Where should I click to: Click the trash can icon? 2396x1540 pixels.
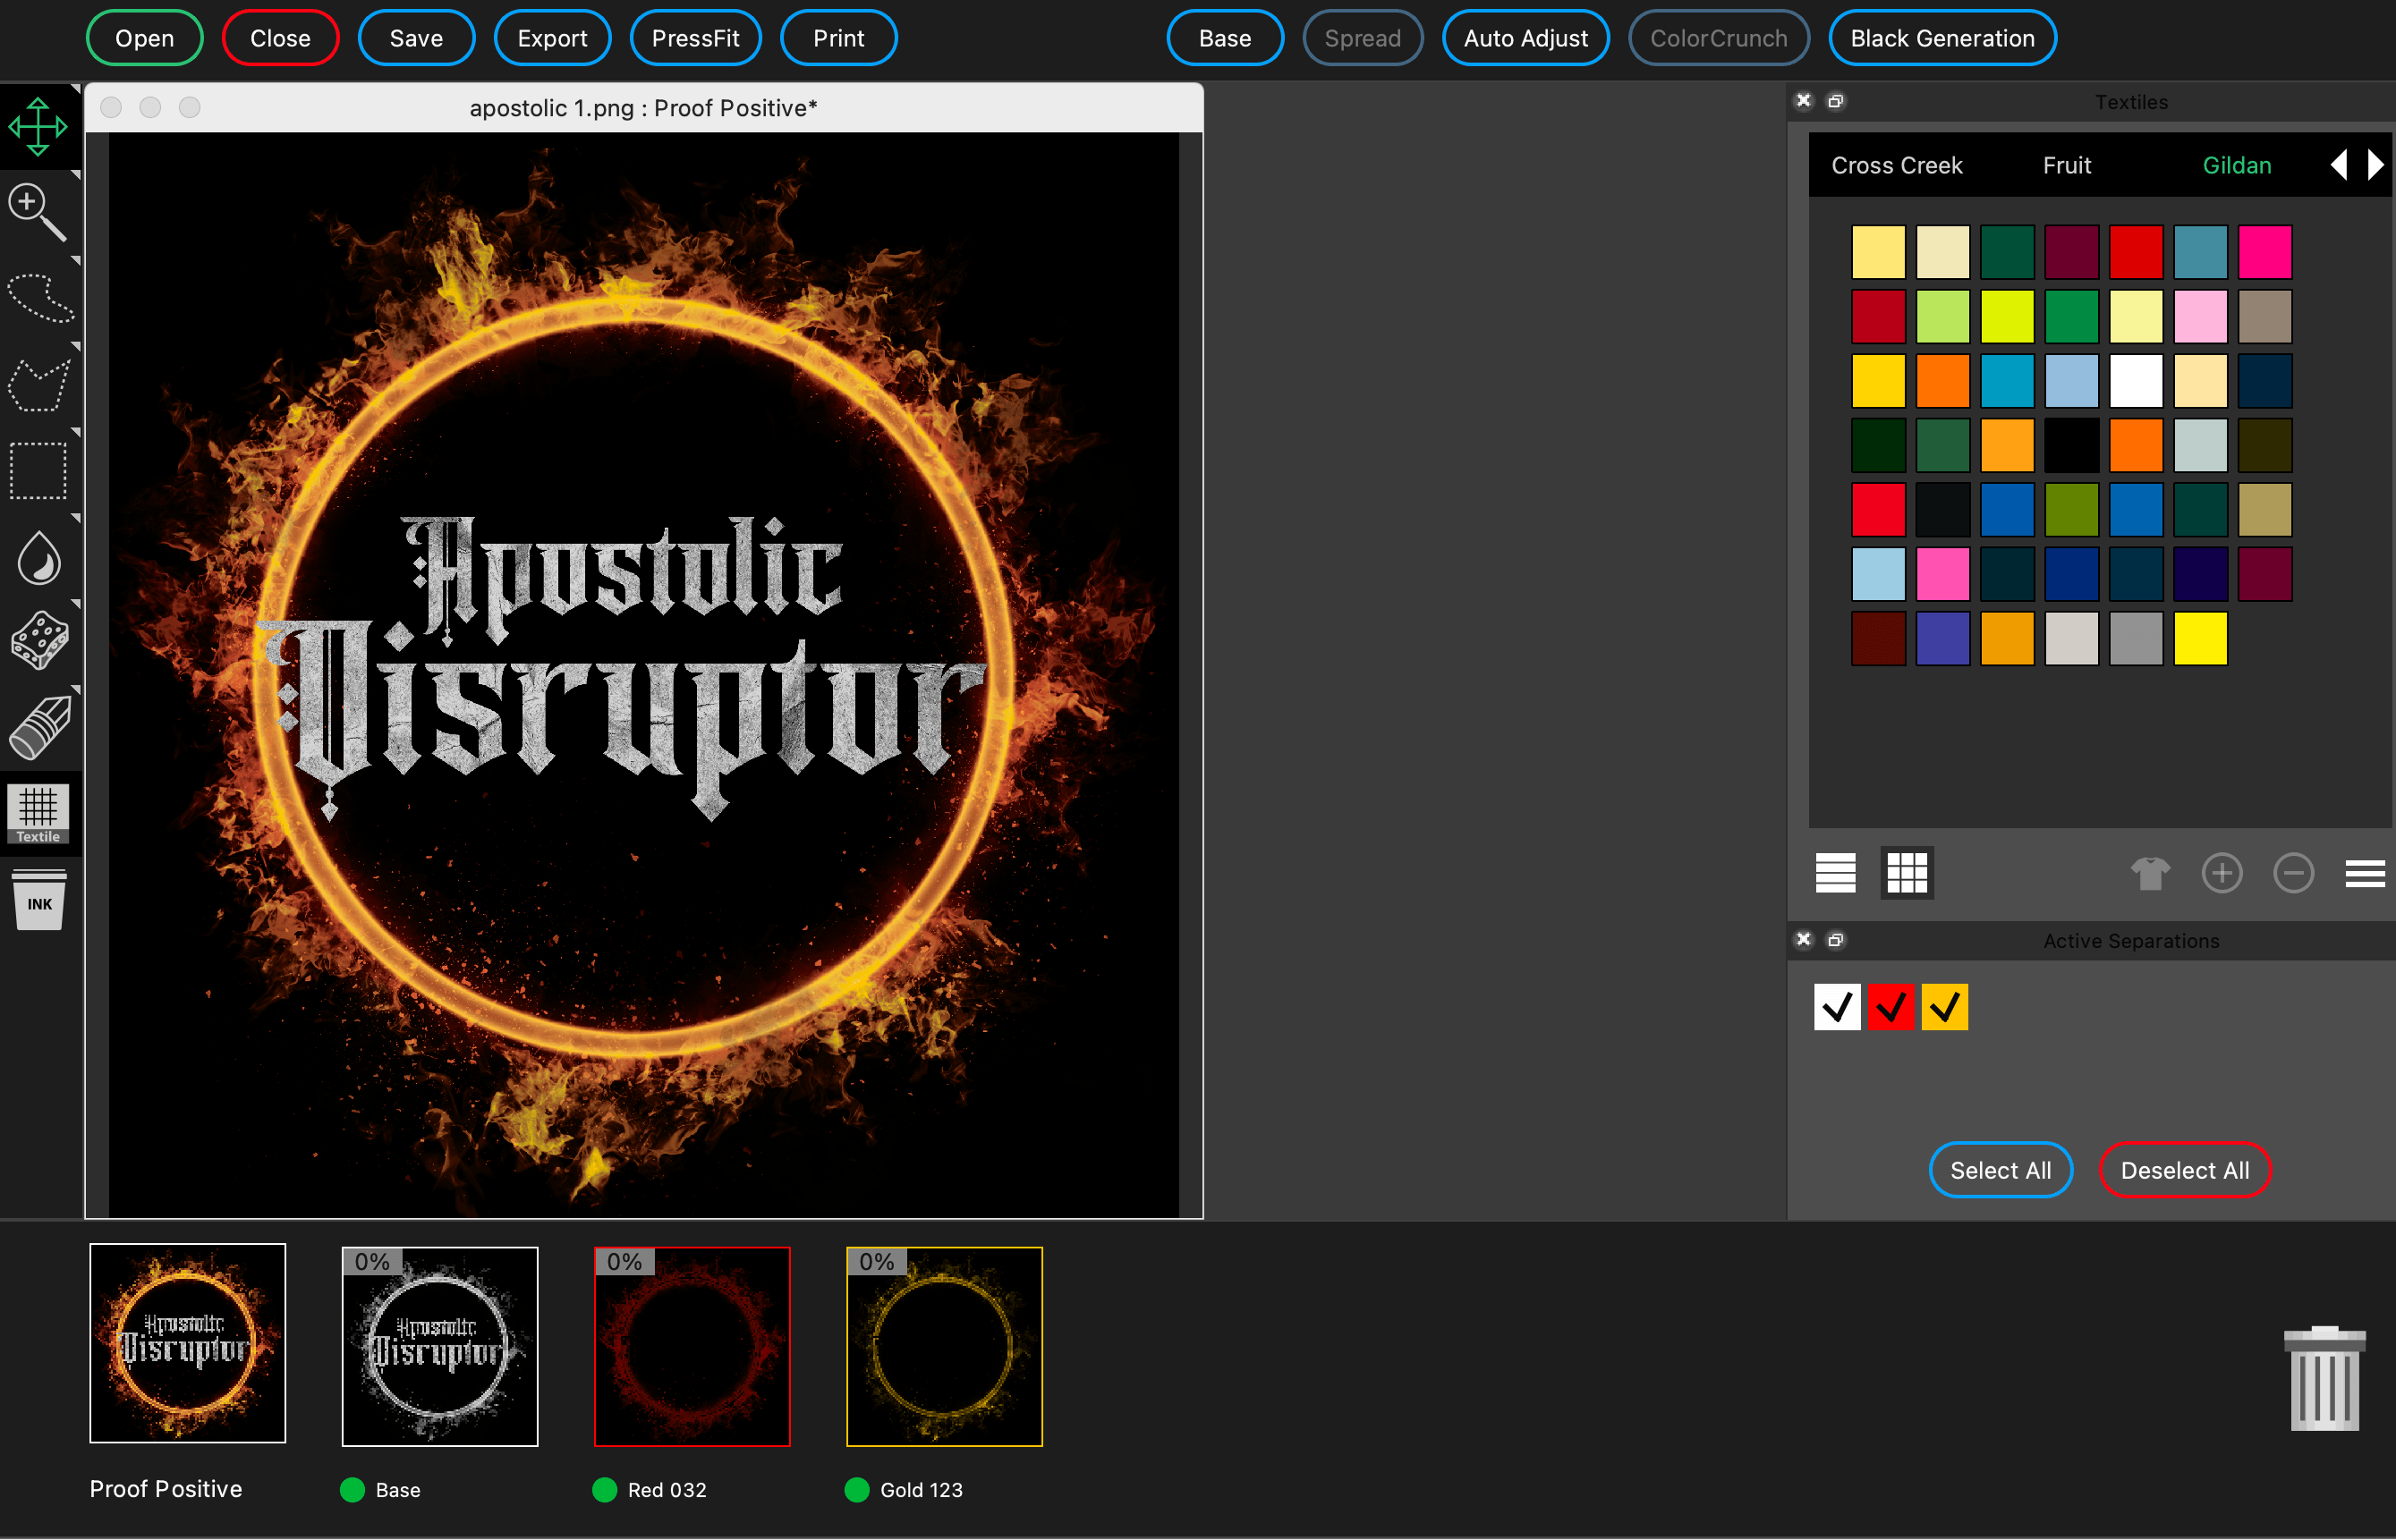(x=2325, y=1380)
